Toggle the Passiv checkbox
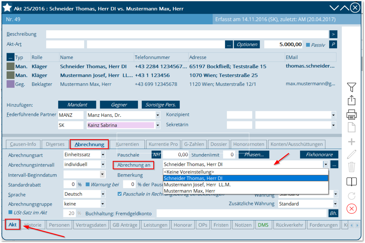The width and height of the screenshot is (365, 243). [x=308, y=45]
